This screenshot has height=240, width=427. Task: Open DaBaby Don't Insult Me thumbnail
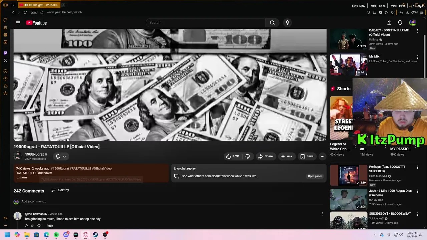(348, 39)
